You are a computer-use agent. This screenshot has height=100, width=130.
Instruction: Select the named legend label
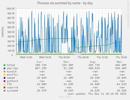click(11, 78)
